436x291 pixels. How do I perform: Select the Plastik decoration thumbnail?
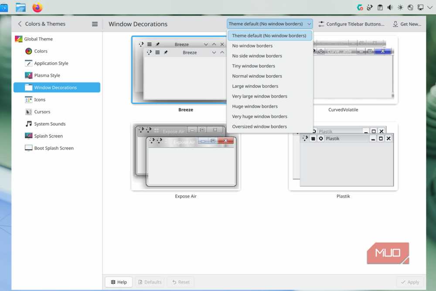point(343,161)
